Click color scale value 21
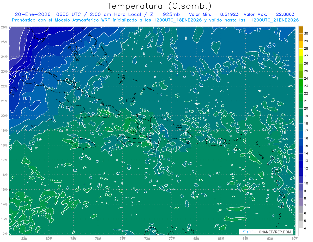The image size is (313, 242). [306, 101]
